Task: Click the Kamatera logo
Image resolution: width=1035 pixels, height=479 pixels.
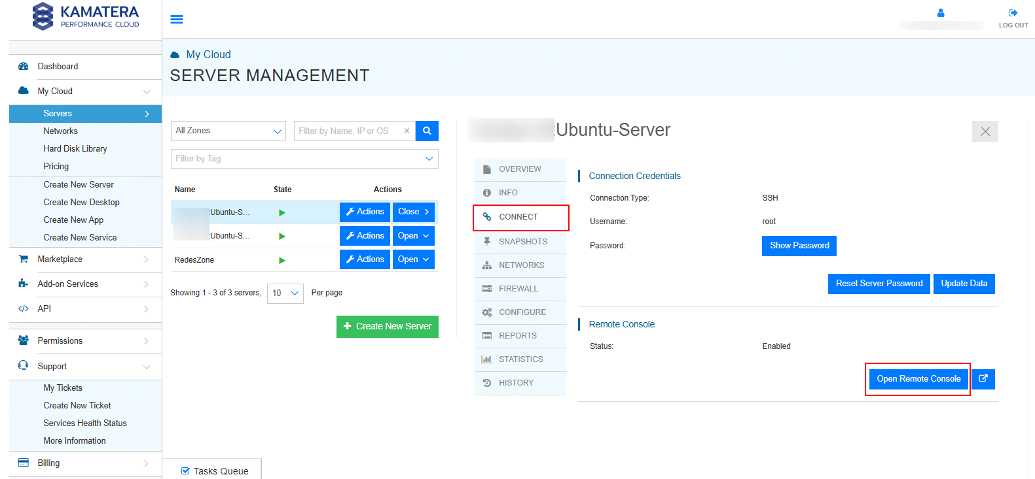Action: [86, 16]
